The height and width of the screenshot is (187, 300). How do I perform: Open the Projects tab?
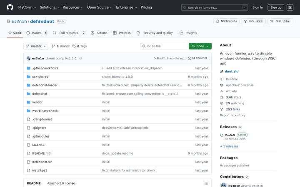click(x=122, y=33)
